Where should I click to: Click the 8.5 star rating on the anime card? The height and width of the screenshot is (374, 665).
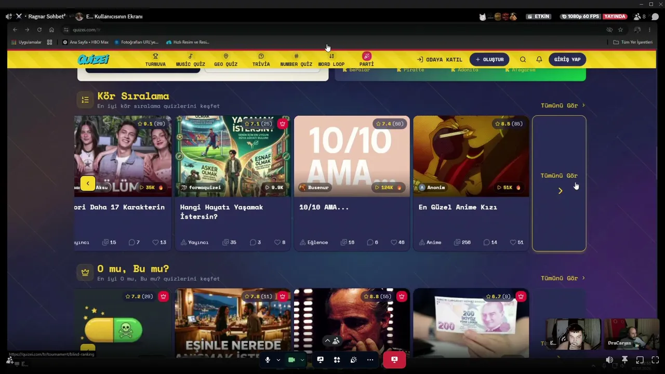(509, 124)
